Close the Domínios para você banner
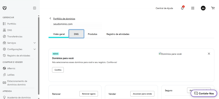This screenshot has height=99, width=219. pyautogui.click(x=209, y=54)
